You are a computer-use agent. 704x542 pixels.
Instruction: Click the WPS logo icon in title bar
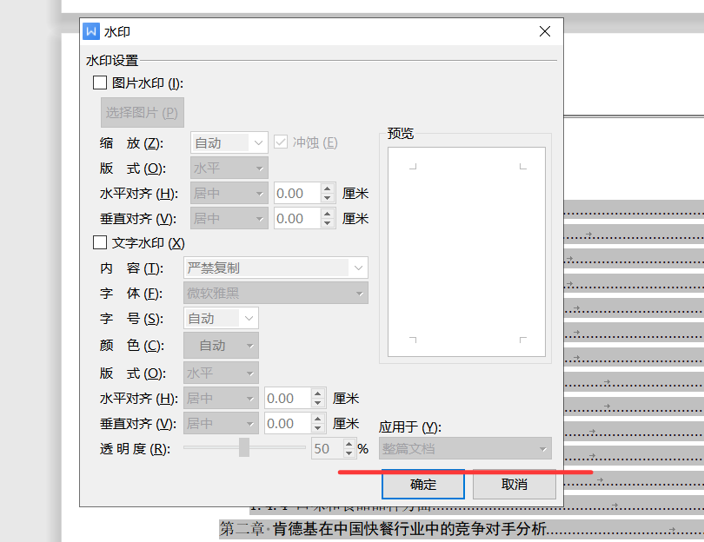click(91, 32)
